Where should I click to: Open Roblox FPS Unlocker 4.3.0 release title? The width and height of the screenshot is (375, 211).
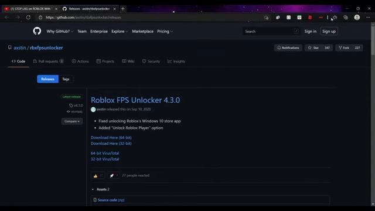135,100
